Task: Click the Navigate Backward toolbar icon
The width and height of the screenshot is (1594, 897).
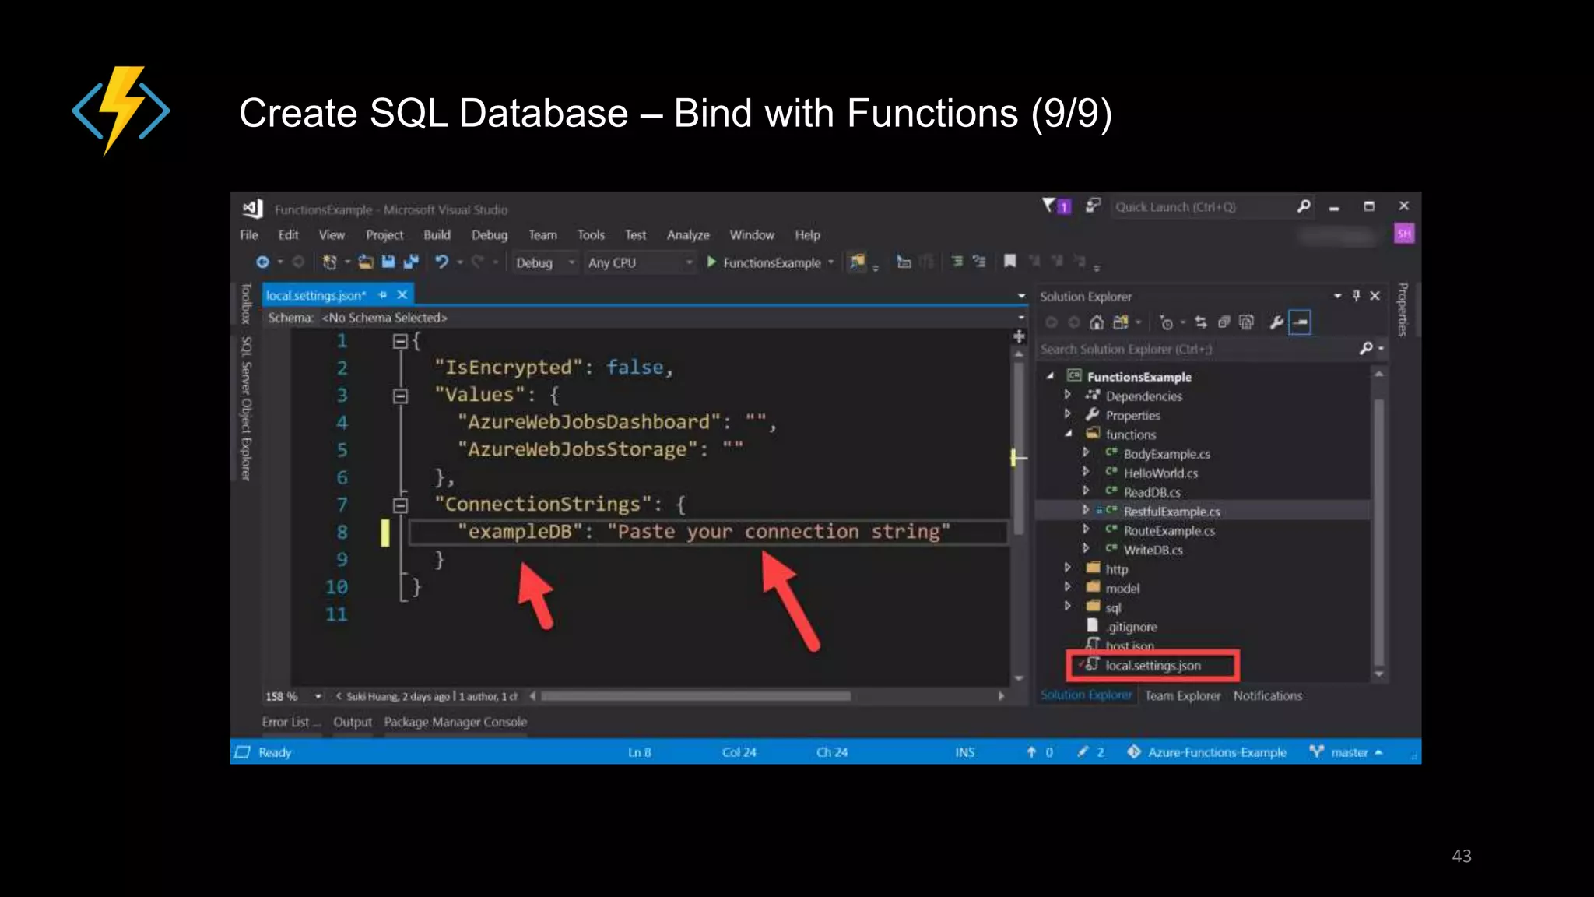Action: [x=263, y=262]
